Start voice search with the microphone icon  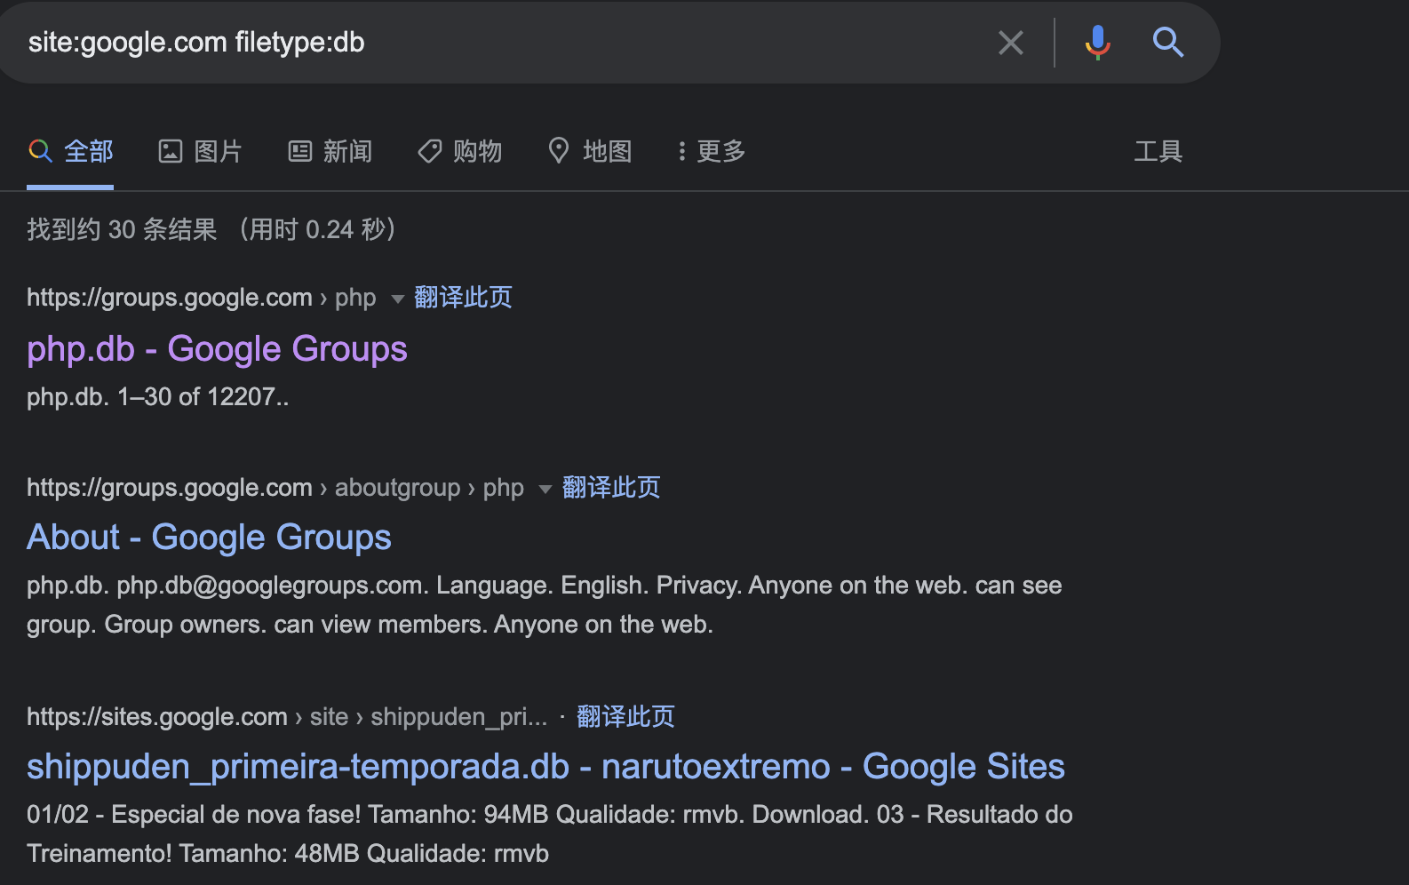tap(1098, 43)
